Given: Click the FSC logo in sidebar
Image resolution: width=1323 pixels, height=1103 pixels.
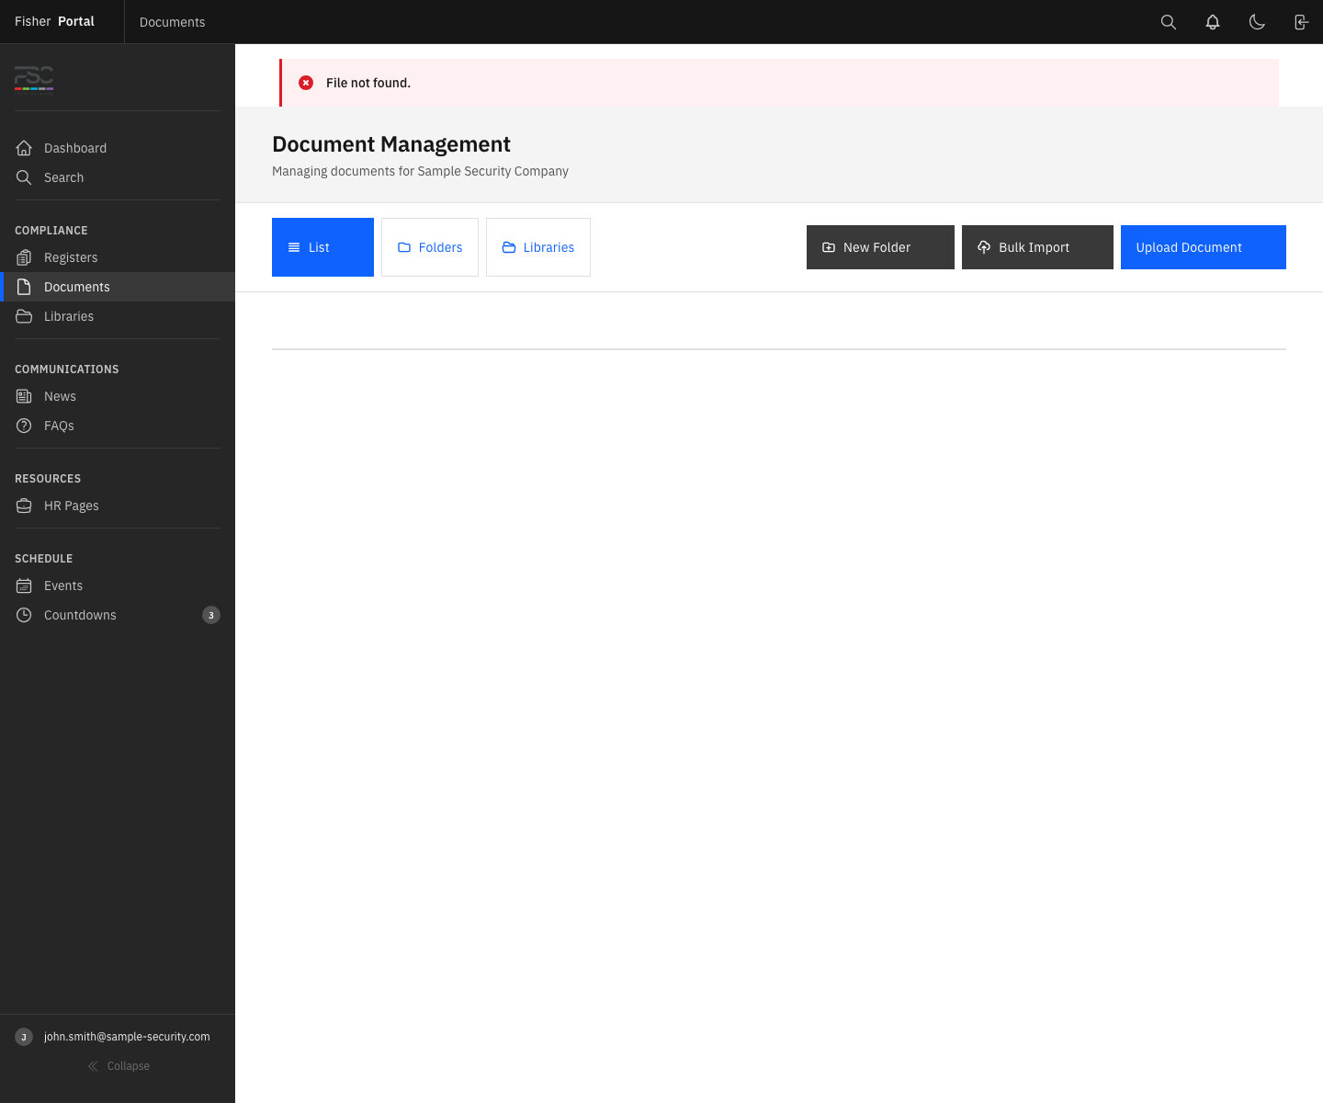Looking at the screenshot, I should coord(34,79).
